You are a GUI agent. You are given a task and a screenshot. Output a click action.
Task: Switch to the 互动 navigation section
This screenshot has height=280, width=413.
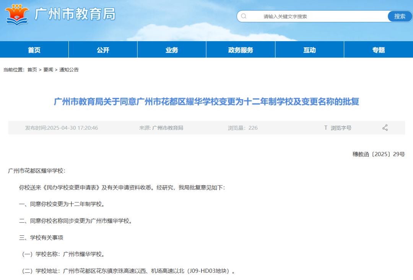click(309, 50)
